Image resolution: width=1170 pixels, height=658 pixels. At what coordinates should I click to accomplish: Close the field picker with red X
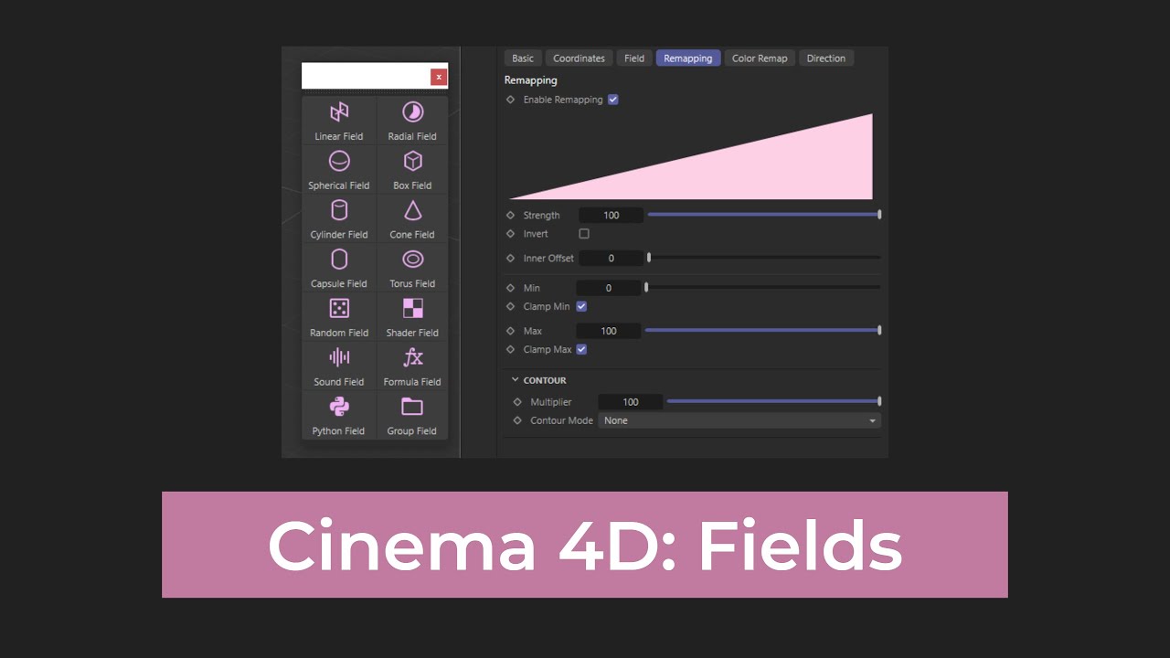click(x=439, y=77)
